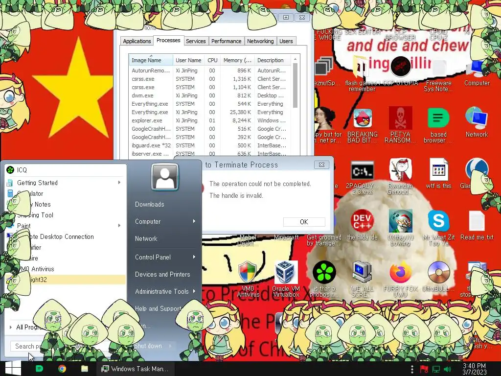Launch Chrome from the taskbar

pyautogui.click(x=62, y=369)
